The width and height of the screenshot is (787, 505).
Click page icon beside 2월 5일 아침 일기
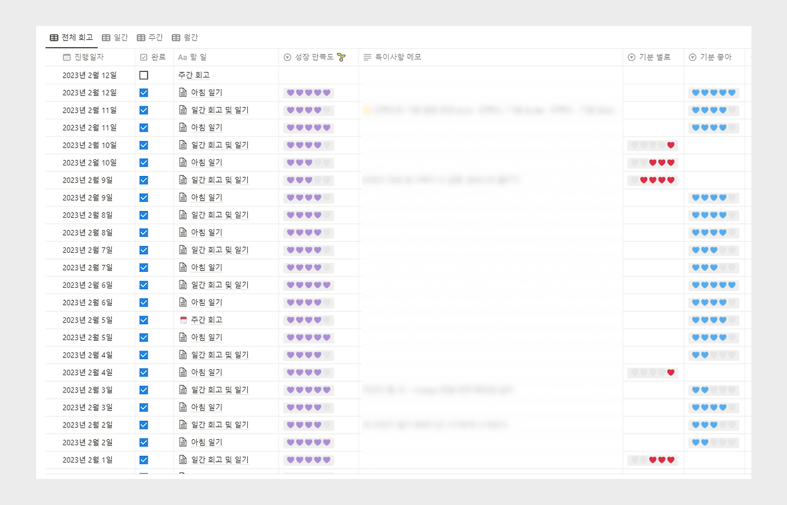click(x=183, y=338)
